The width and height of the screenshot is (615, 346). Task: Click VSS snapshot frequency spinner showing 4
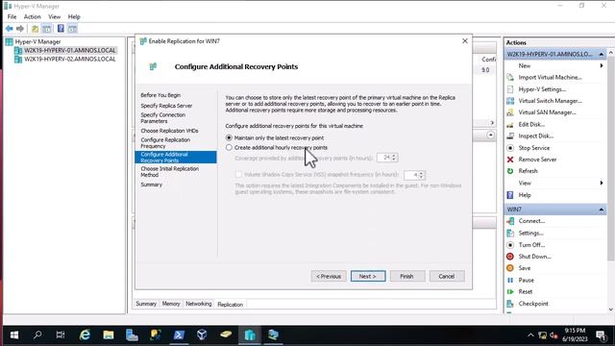pos(421,175)
